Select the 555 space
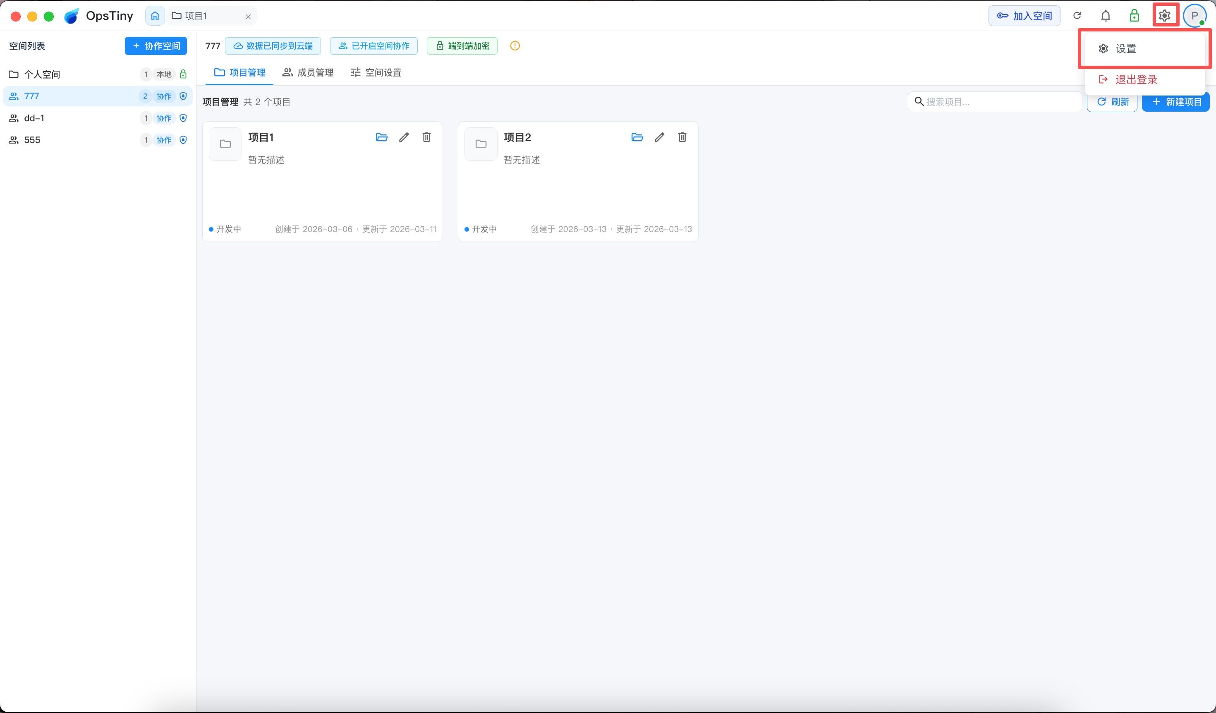Viewport: 1216px width, 713px height. coord(98,140)
